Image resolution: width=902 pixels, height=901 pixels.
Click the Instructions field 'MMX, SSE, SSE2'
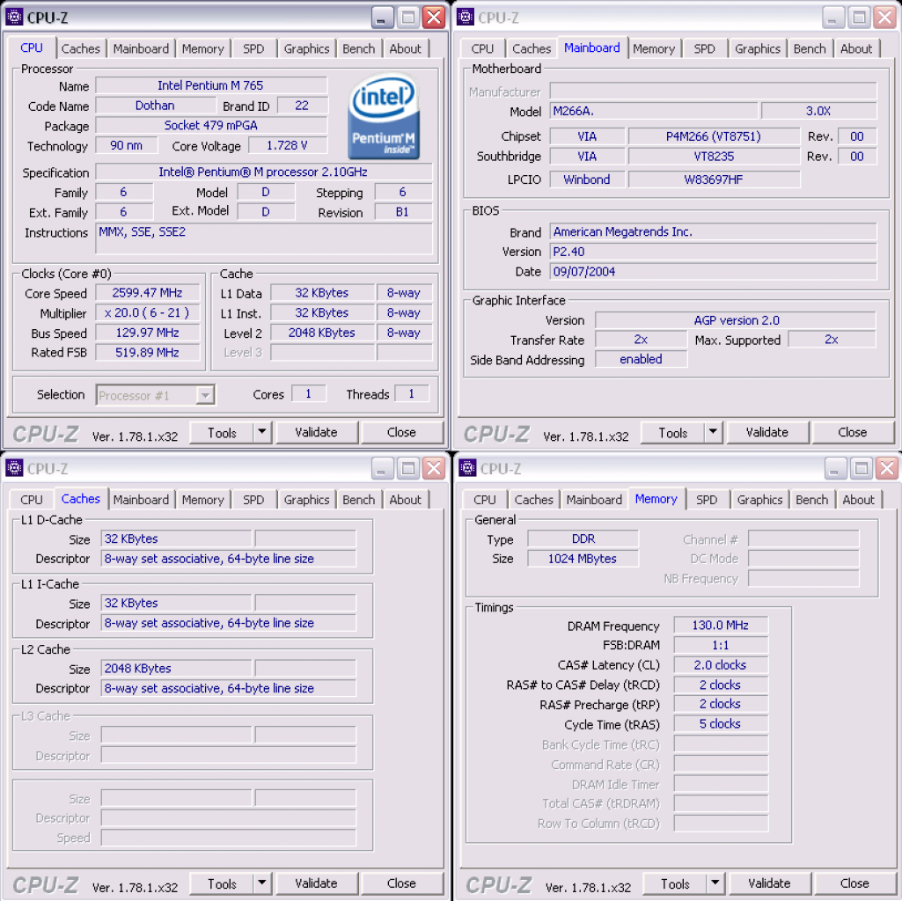[264, 238]
